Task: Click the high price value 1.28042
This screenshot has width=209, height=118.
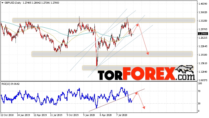Action: [x=36, y=3]
